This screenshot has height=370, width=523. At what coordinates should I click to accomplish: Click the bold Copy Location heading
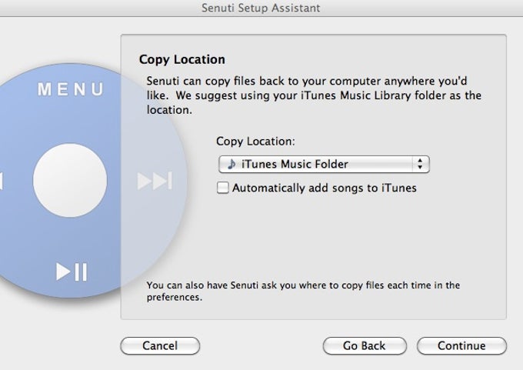pos(182,59)
